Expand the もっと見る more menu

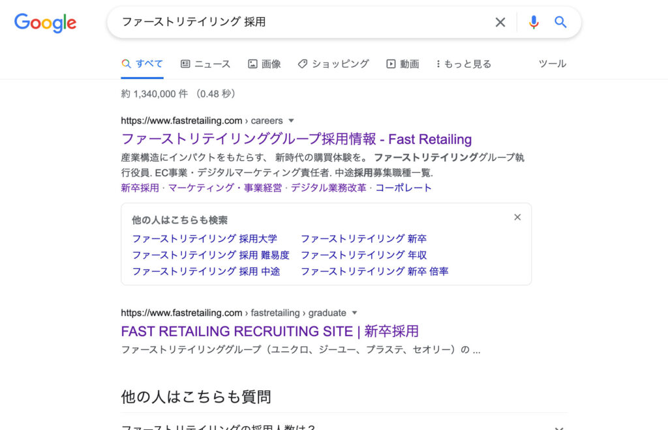pyautogui.click(x=464, y=64)
